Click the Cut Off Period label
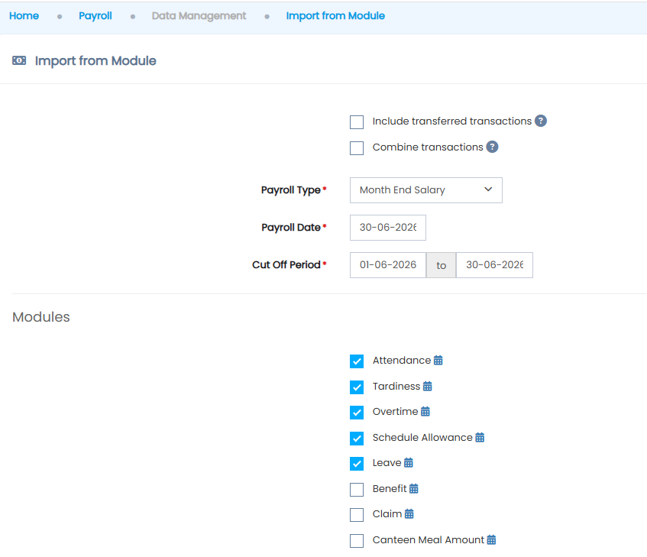Screen dimensions: 647x557 (x=286, y=265)
